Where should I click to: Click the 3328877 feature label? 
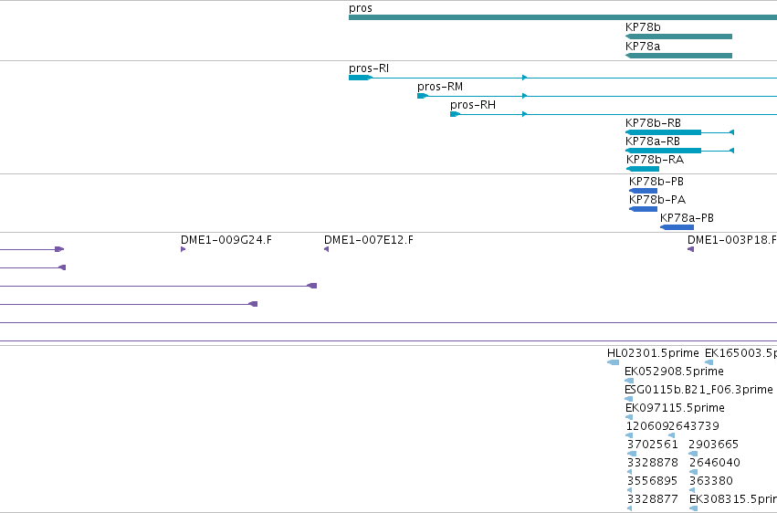pos(652,499)
